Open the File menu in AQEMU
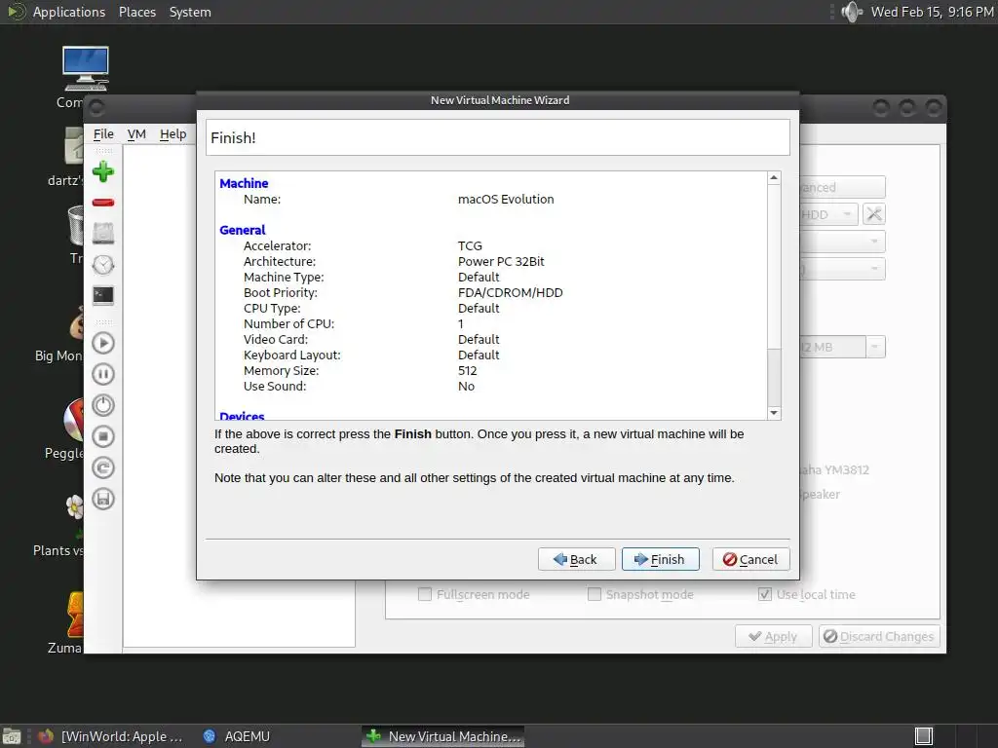Screen dimensions: 998x748 pos(103,134)
